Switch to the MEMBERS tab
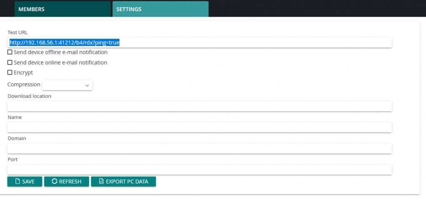This screenshot has width=426, height=203. 62,9
